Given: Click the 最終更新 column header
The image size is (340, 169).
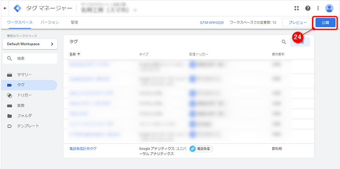Looking at the screenshot, I should (x=278, y=54).
